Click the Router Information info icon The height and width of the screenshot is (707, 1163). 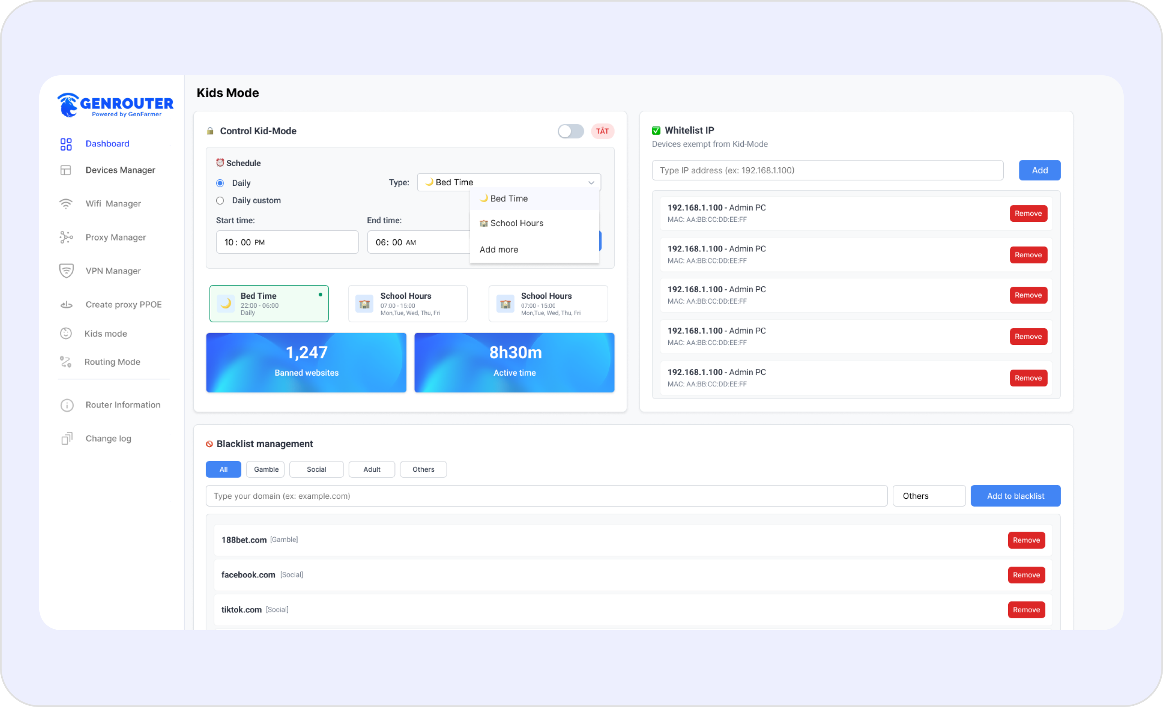(x=67, y=405)
